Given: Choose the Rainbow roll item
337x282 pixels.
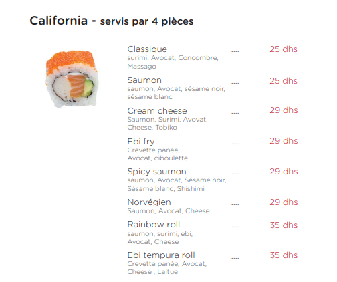Looking at the screenshot, I should (x=154, y=225).
